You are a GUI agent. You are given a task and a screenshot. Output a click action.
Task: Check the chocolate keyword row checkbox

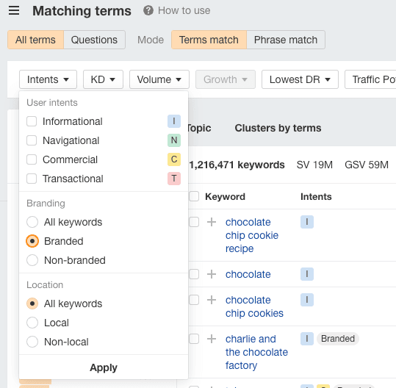pos(194,274)
